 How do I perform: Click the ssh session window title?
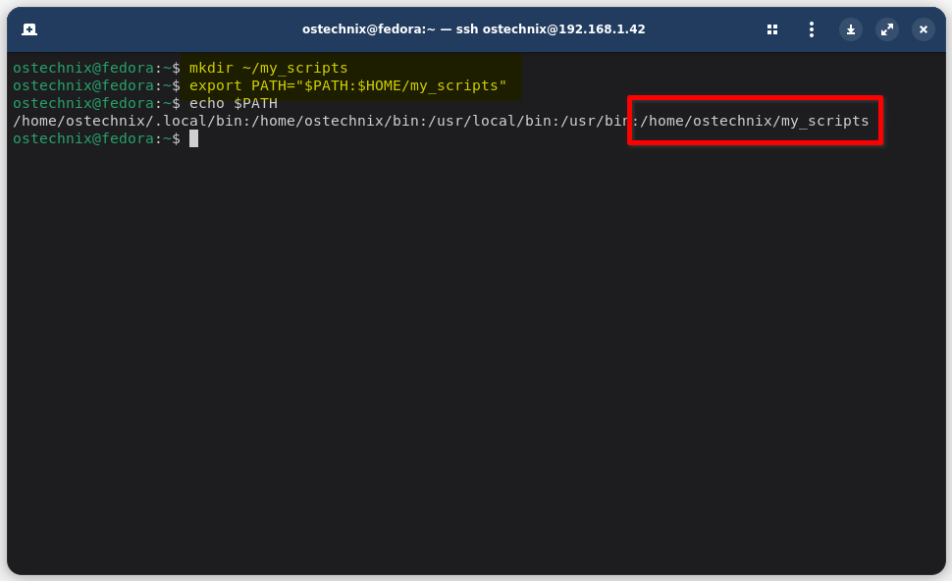pos(474,29)
